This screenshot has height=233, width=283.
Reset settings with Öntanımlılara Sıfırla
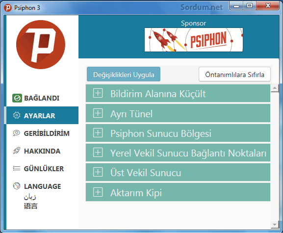click(234, 74)
